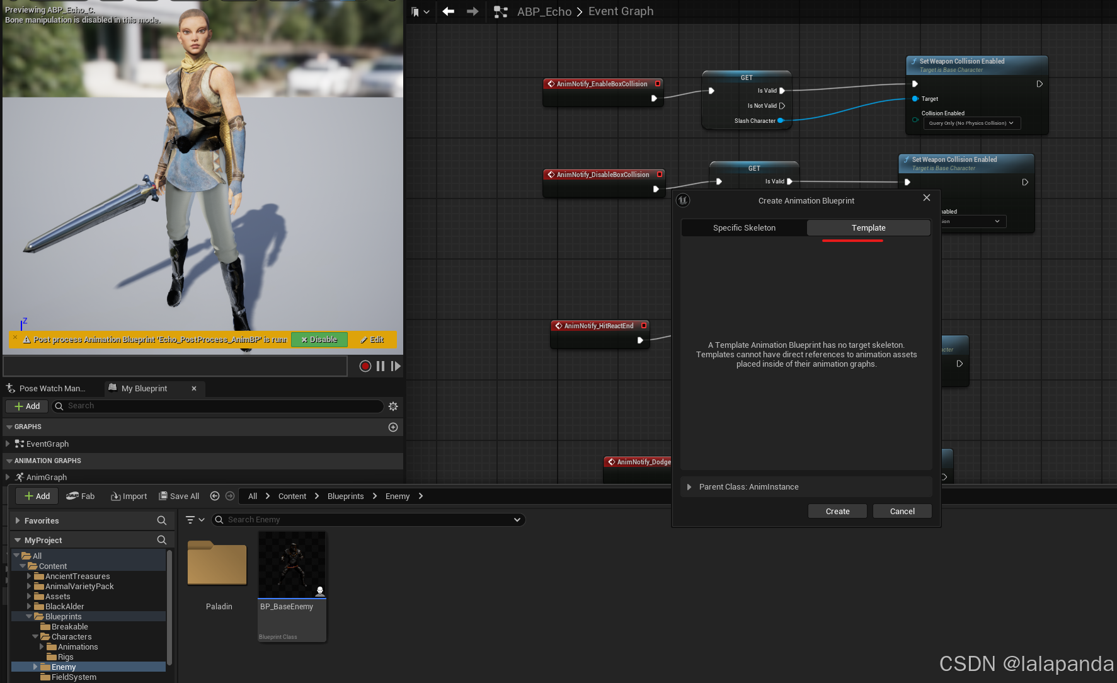Step forward one frame in preview
Image resolution: width=1117 pixels, height=683 pixels.
pos(396,366)
